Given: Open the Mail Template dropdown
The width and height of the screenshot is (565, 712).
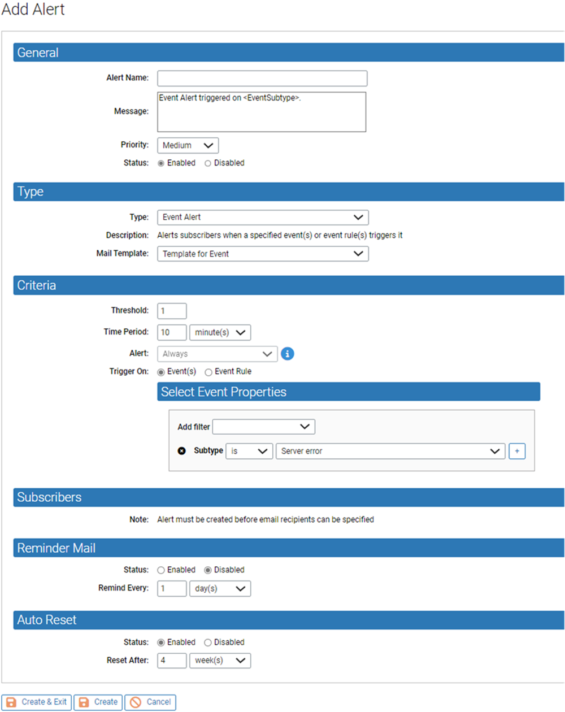Looking at the screenshot, I should click(263, 254).
